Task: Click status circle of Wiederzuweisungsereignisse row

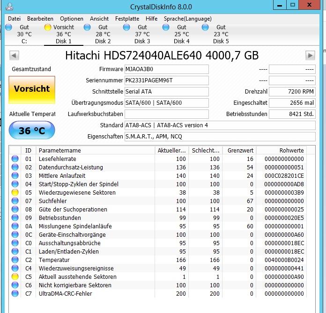Action: [15, 269]
